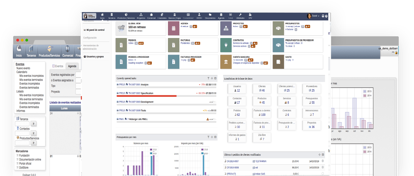The image size is (414, 176).
Task: Close the Últimos 5 pedidos box
Action: coord(323,155)
